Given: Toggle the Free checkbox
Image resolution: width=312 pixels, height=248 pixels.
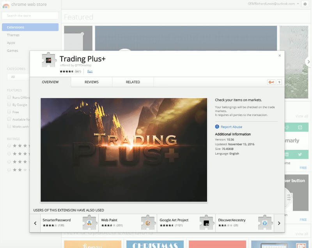Looking at the screenshot, I should click(x=9, y=112).
